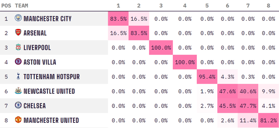This screenshot has height=128, width=279.
Task: Click Arsenal's 16.5% first-place cell
Action: click(x=118, y=33)
